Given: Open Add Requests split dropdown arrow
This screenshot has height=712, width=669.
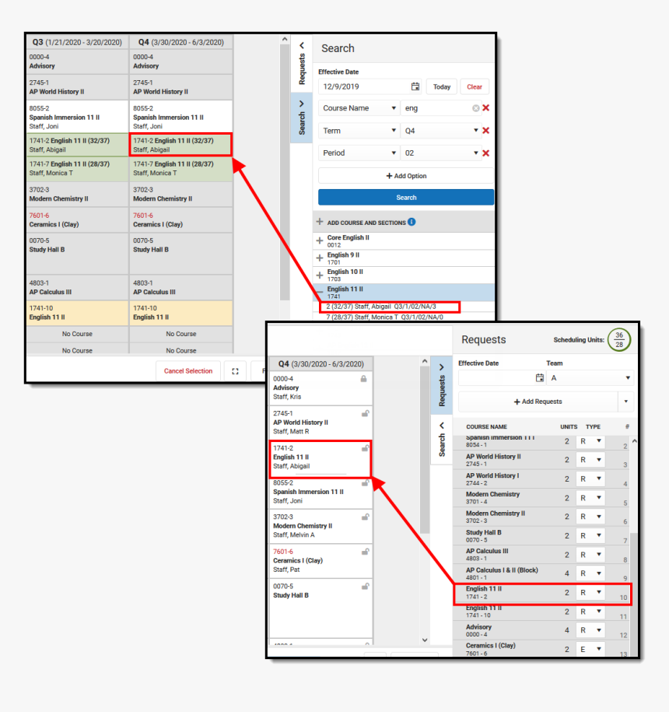Looking at the screenshot, I should (626, 402).
